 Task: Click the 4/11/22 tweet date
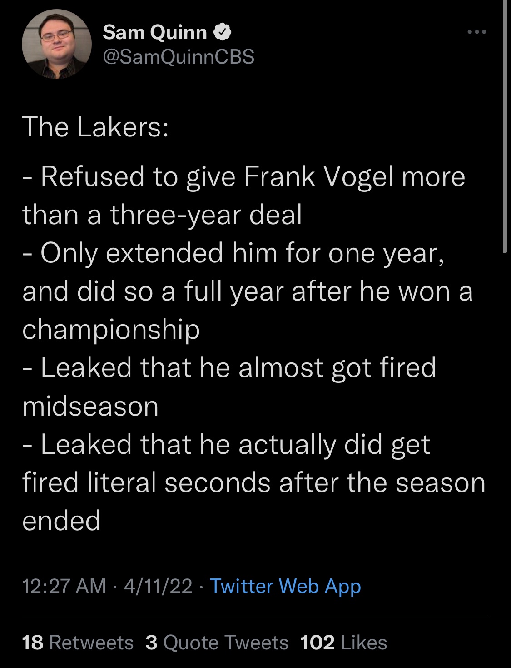[158, 586]
